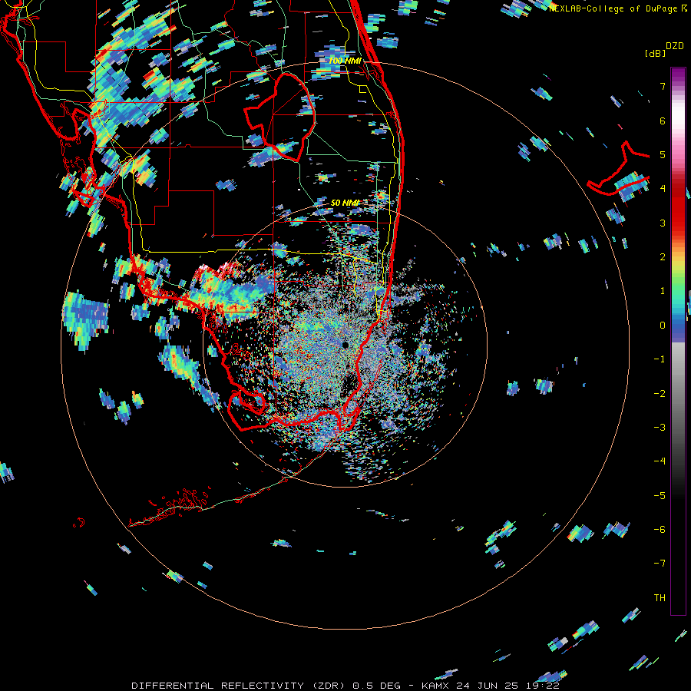Click the "[dB]" units label
The width and height of the screenshot is (691, 691).
[x=655, y=53]
